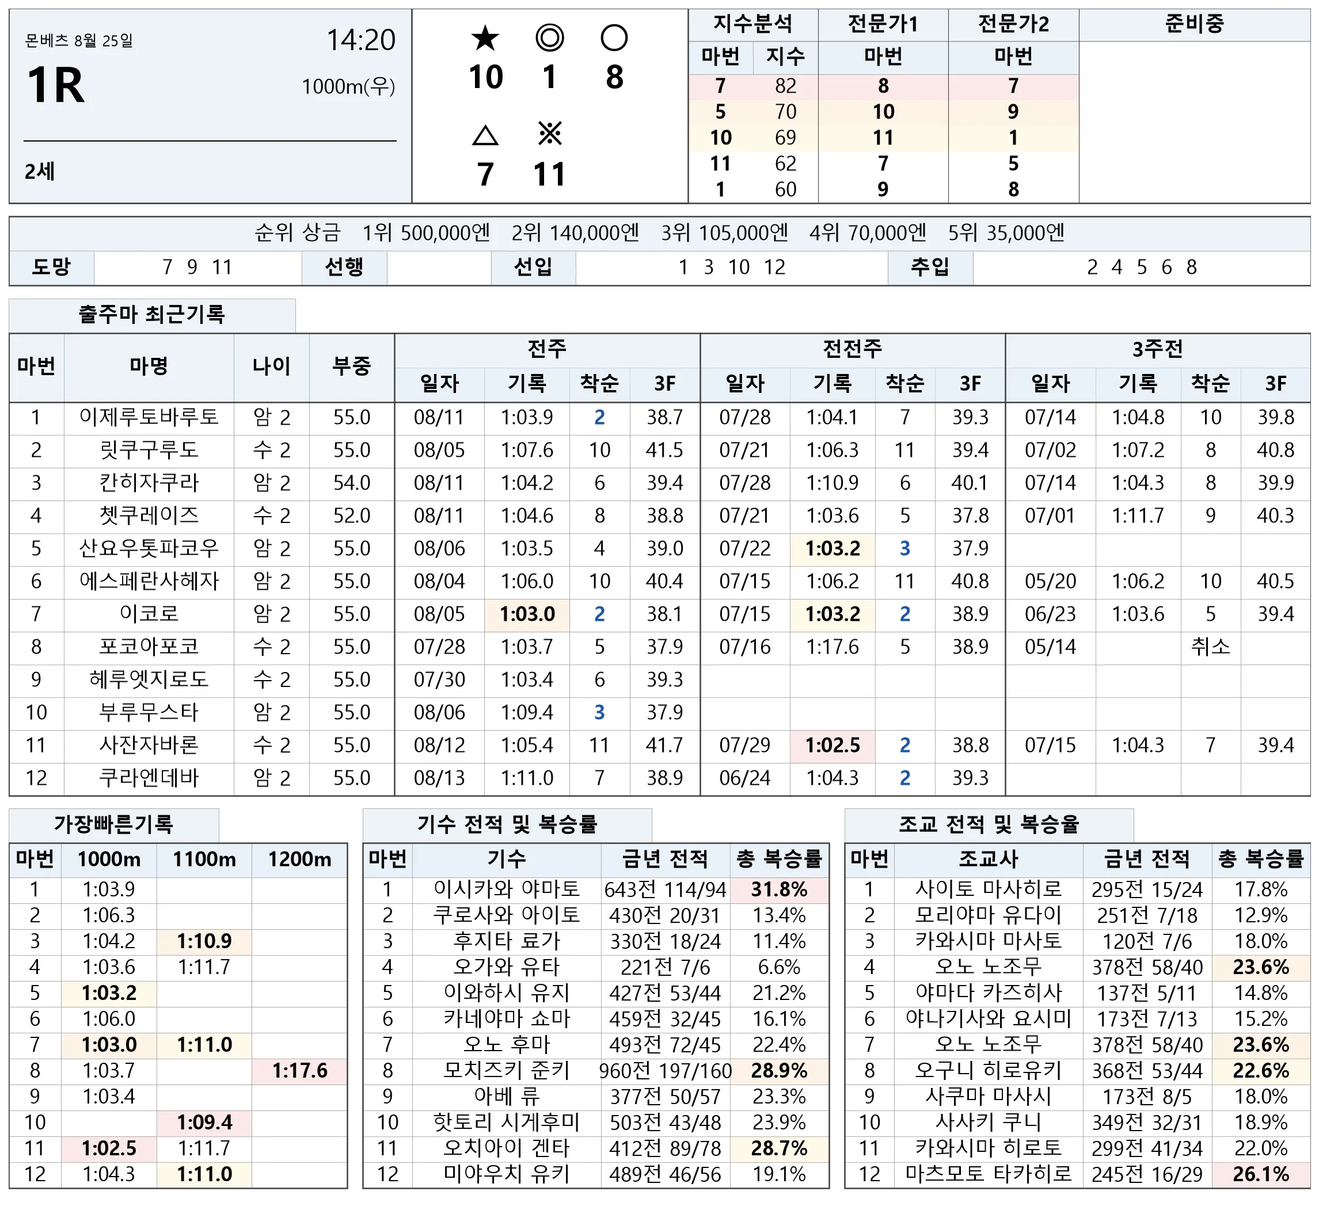
Task: Click jockey name 모치즈키 준키
Action: [507, 1071]
